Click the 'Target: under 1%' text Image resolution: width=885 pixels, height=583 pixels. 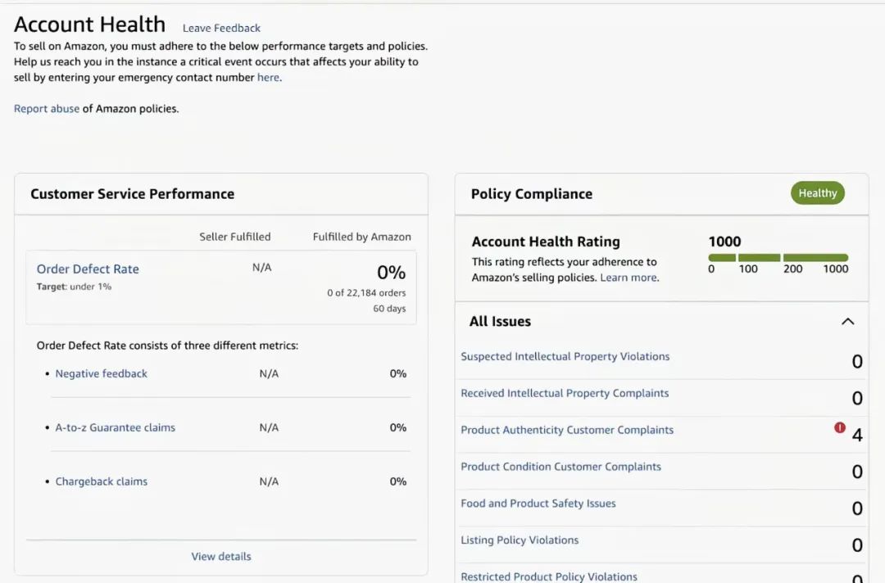(74, 287)
